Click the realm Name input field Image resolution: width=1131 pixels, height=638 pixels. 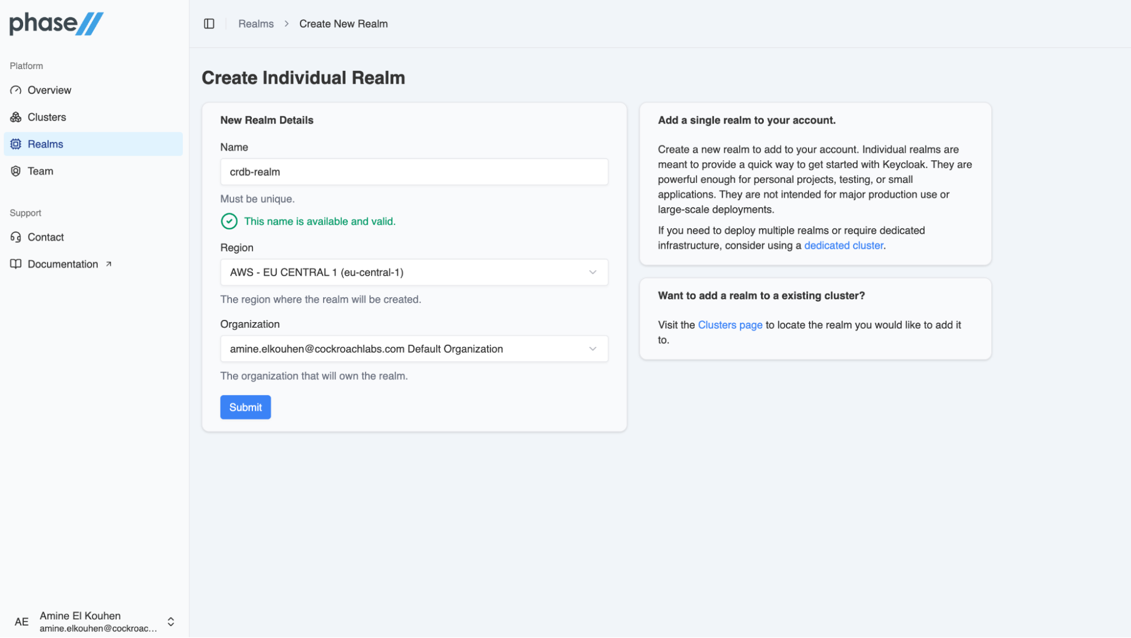point(414,172)
